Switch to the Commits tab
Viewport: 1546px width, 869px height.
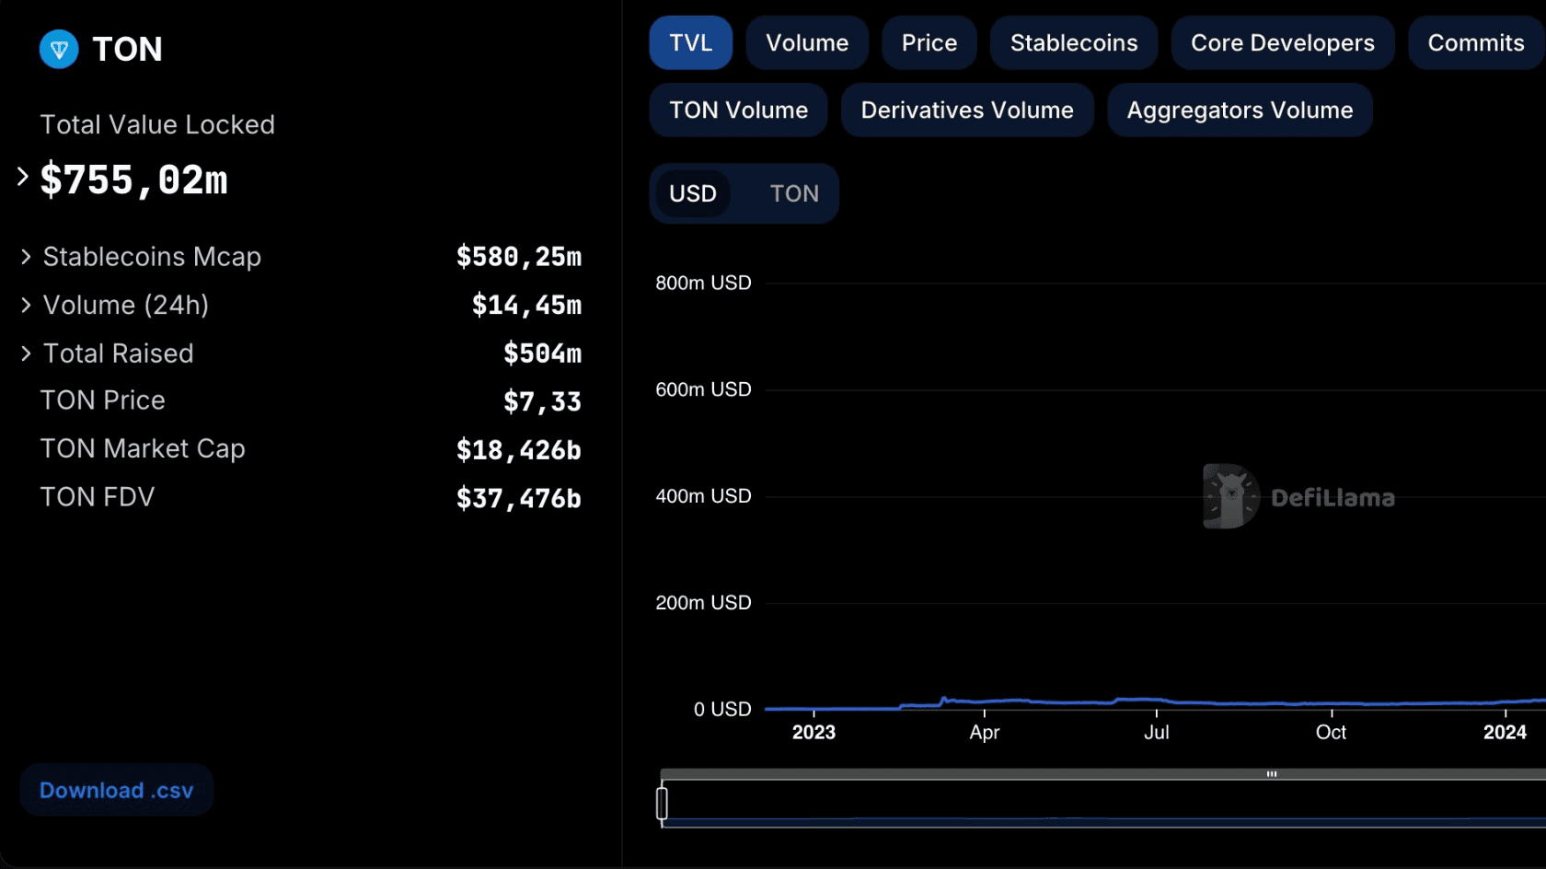[x=1476, y=42]
